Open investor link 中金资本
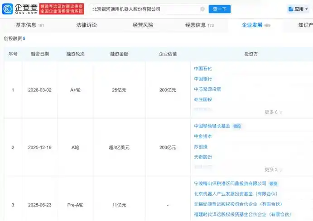This screenshot has width=313, height=221. pyautogui.click(x=203, y=136)
